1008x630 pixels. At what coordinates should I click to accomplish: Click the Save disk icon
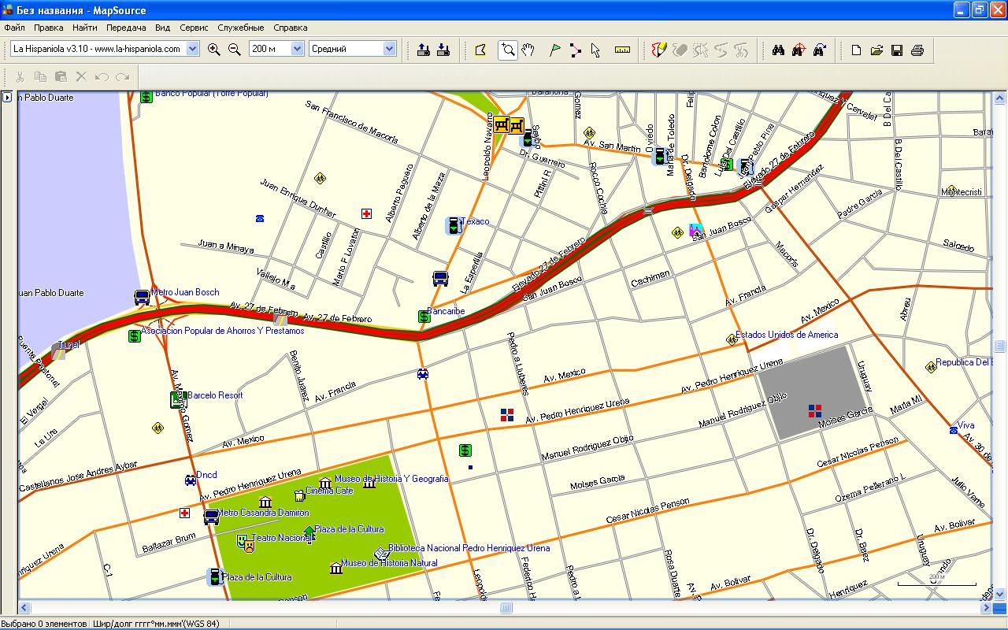click(897, 50)
